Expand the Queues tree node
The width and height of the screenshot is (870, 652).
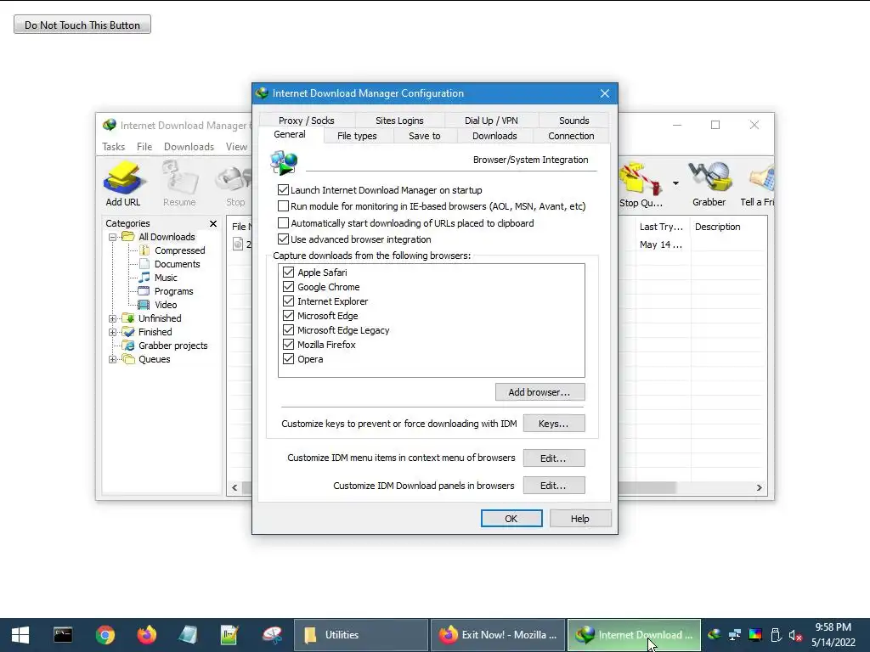[112, 359]
